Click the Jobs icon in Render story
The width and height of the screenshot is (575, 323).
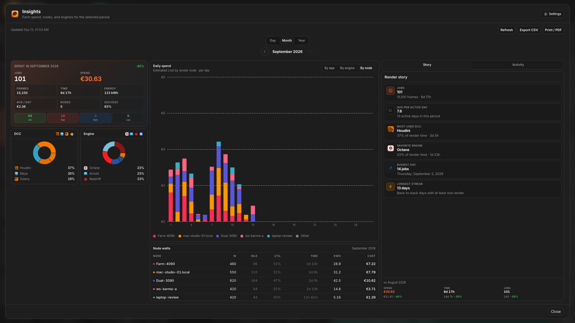point(391,91)
